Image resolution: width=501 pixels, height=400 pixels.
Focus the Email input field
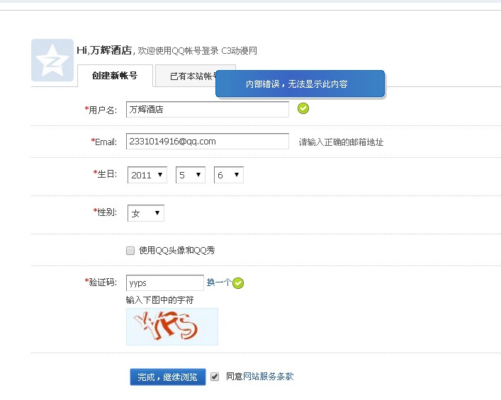208,141
